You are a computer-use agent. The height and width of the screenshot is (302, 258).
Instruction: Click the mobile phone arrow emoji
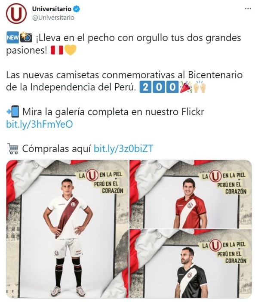tap(13, 111)
